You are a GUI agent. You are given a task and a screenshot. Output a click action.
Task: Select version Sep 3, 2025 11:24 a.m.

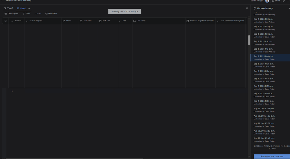[270, 73]
